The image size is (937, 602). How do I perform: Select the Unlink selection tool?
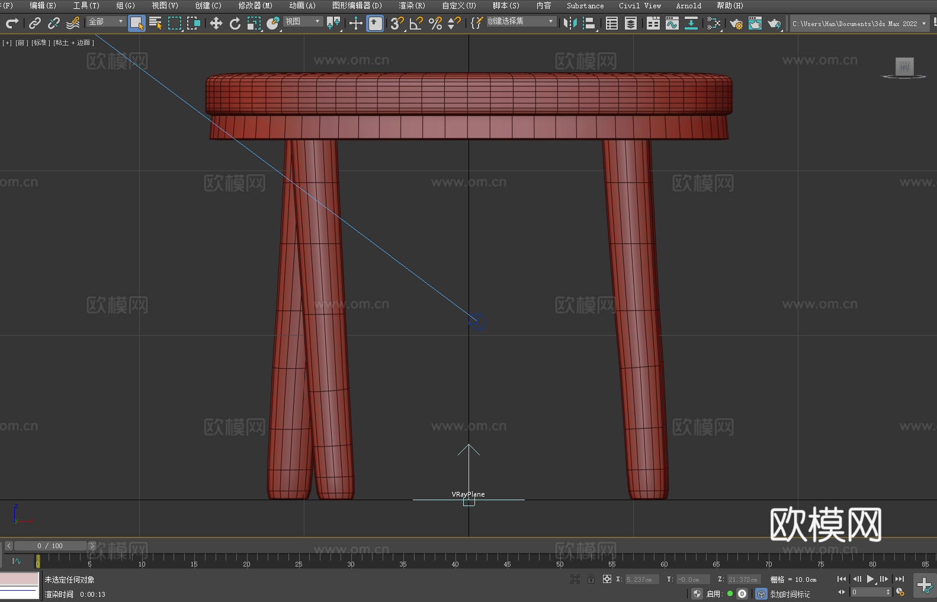(x=54, y=23)
